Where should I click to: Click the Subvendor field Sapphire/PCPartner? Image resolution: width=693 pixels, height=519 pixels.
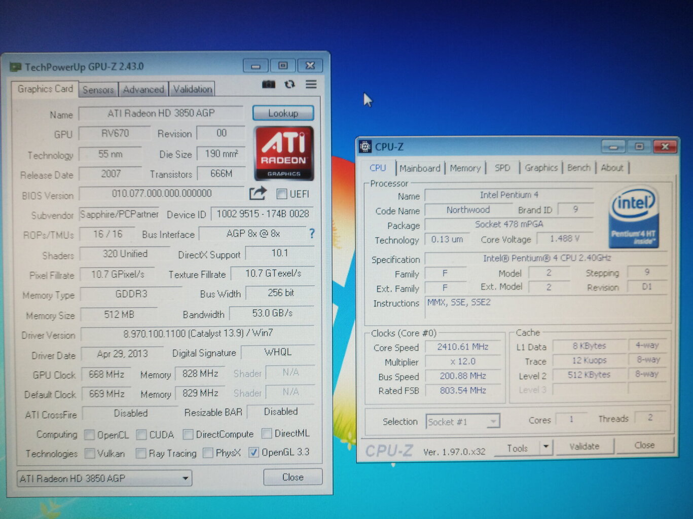119,214
